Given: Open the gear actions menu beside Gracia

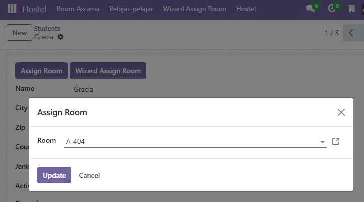Looking at the screenshot, I should 60,37.
